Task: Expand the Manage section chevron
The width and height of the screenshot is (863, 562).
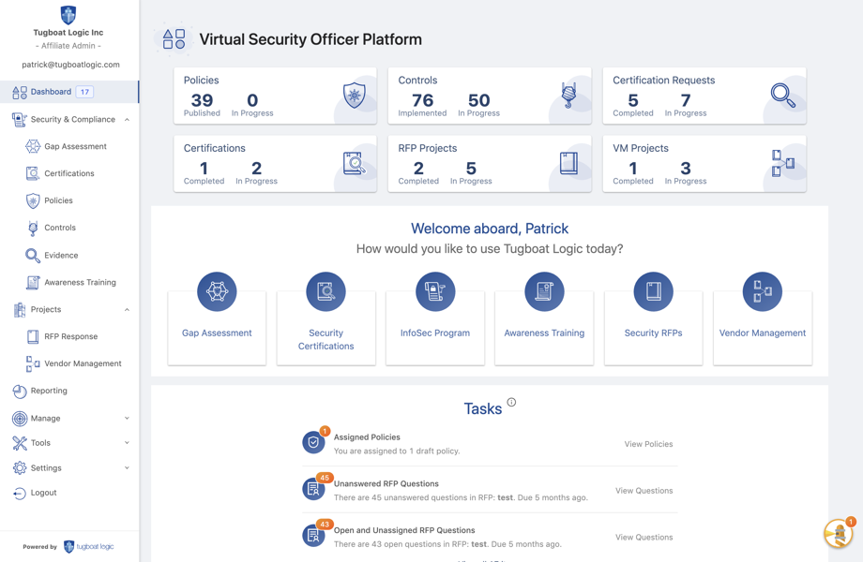Action: pyautogui.click(x=128, y=418)
